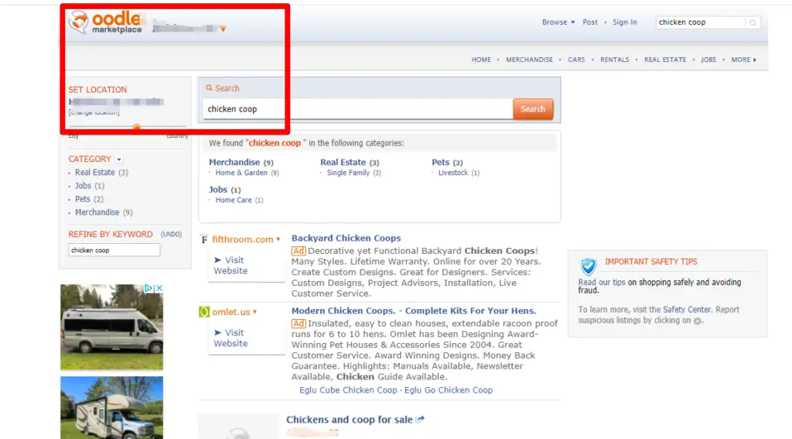Screen dimensions: 792x439
Task: Focus the Refine by Keyword input field
Action: (x=114, y=250)
